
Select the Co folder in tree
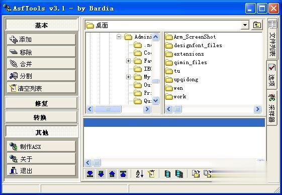[143, 53]
